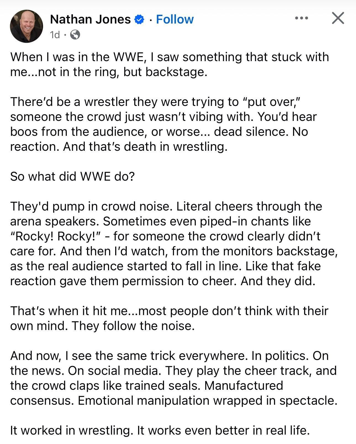Click the paragraph starting "There'd be a wrestler"
The width and height of the screenshot is (356, 444).
point(164,124)
